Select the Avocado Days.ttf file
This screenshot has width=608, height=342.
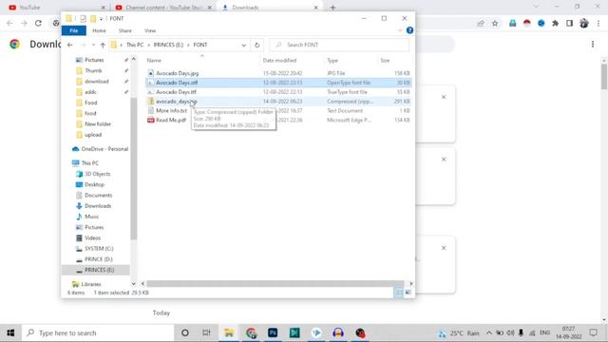[176, 92]
